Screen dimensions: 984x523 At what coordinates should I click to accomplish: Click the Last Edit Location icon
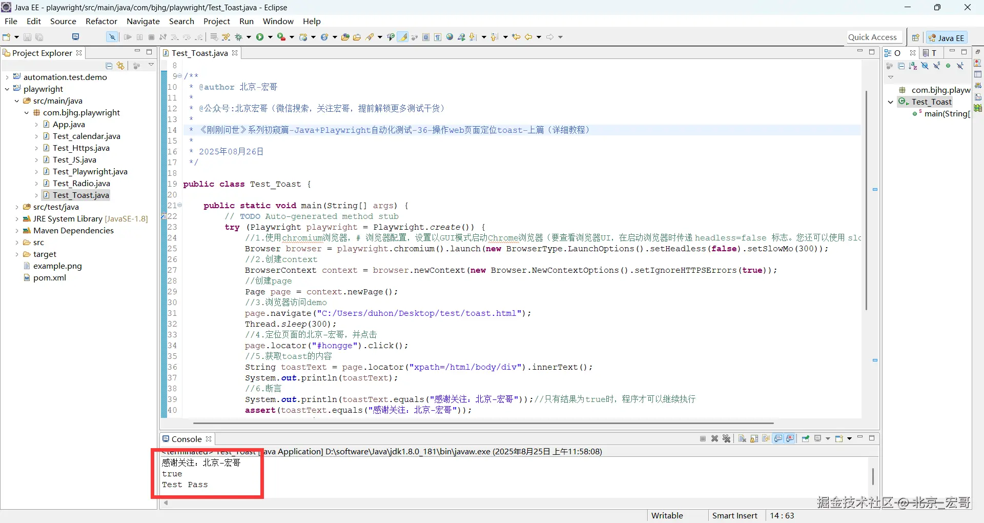point(516,37)
